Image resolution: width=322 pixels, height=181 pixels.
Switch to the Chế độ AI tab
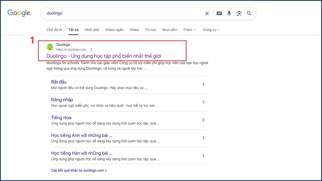tap(54, 30)
